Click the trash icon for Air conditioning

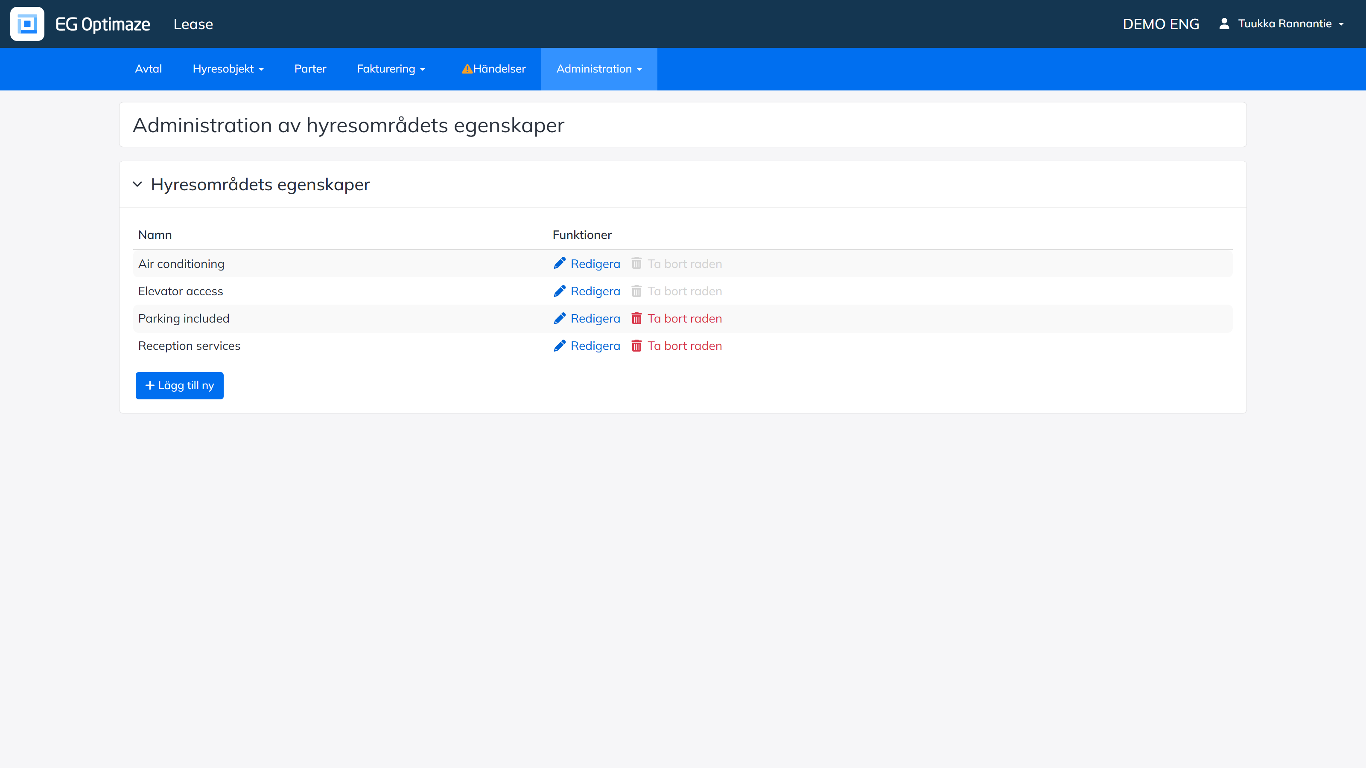click(x=636, y=263)
